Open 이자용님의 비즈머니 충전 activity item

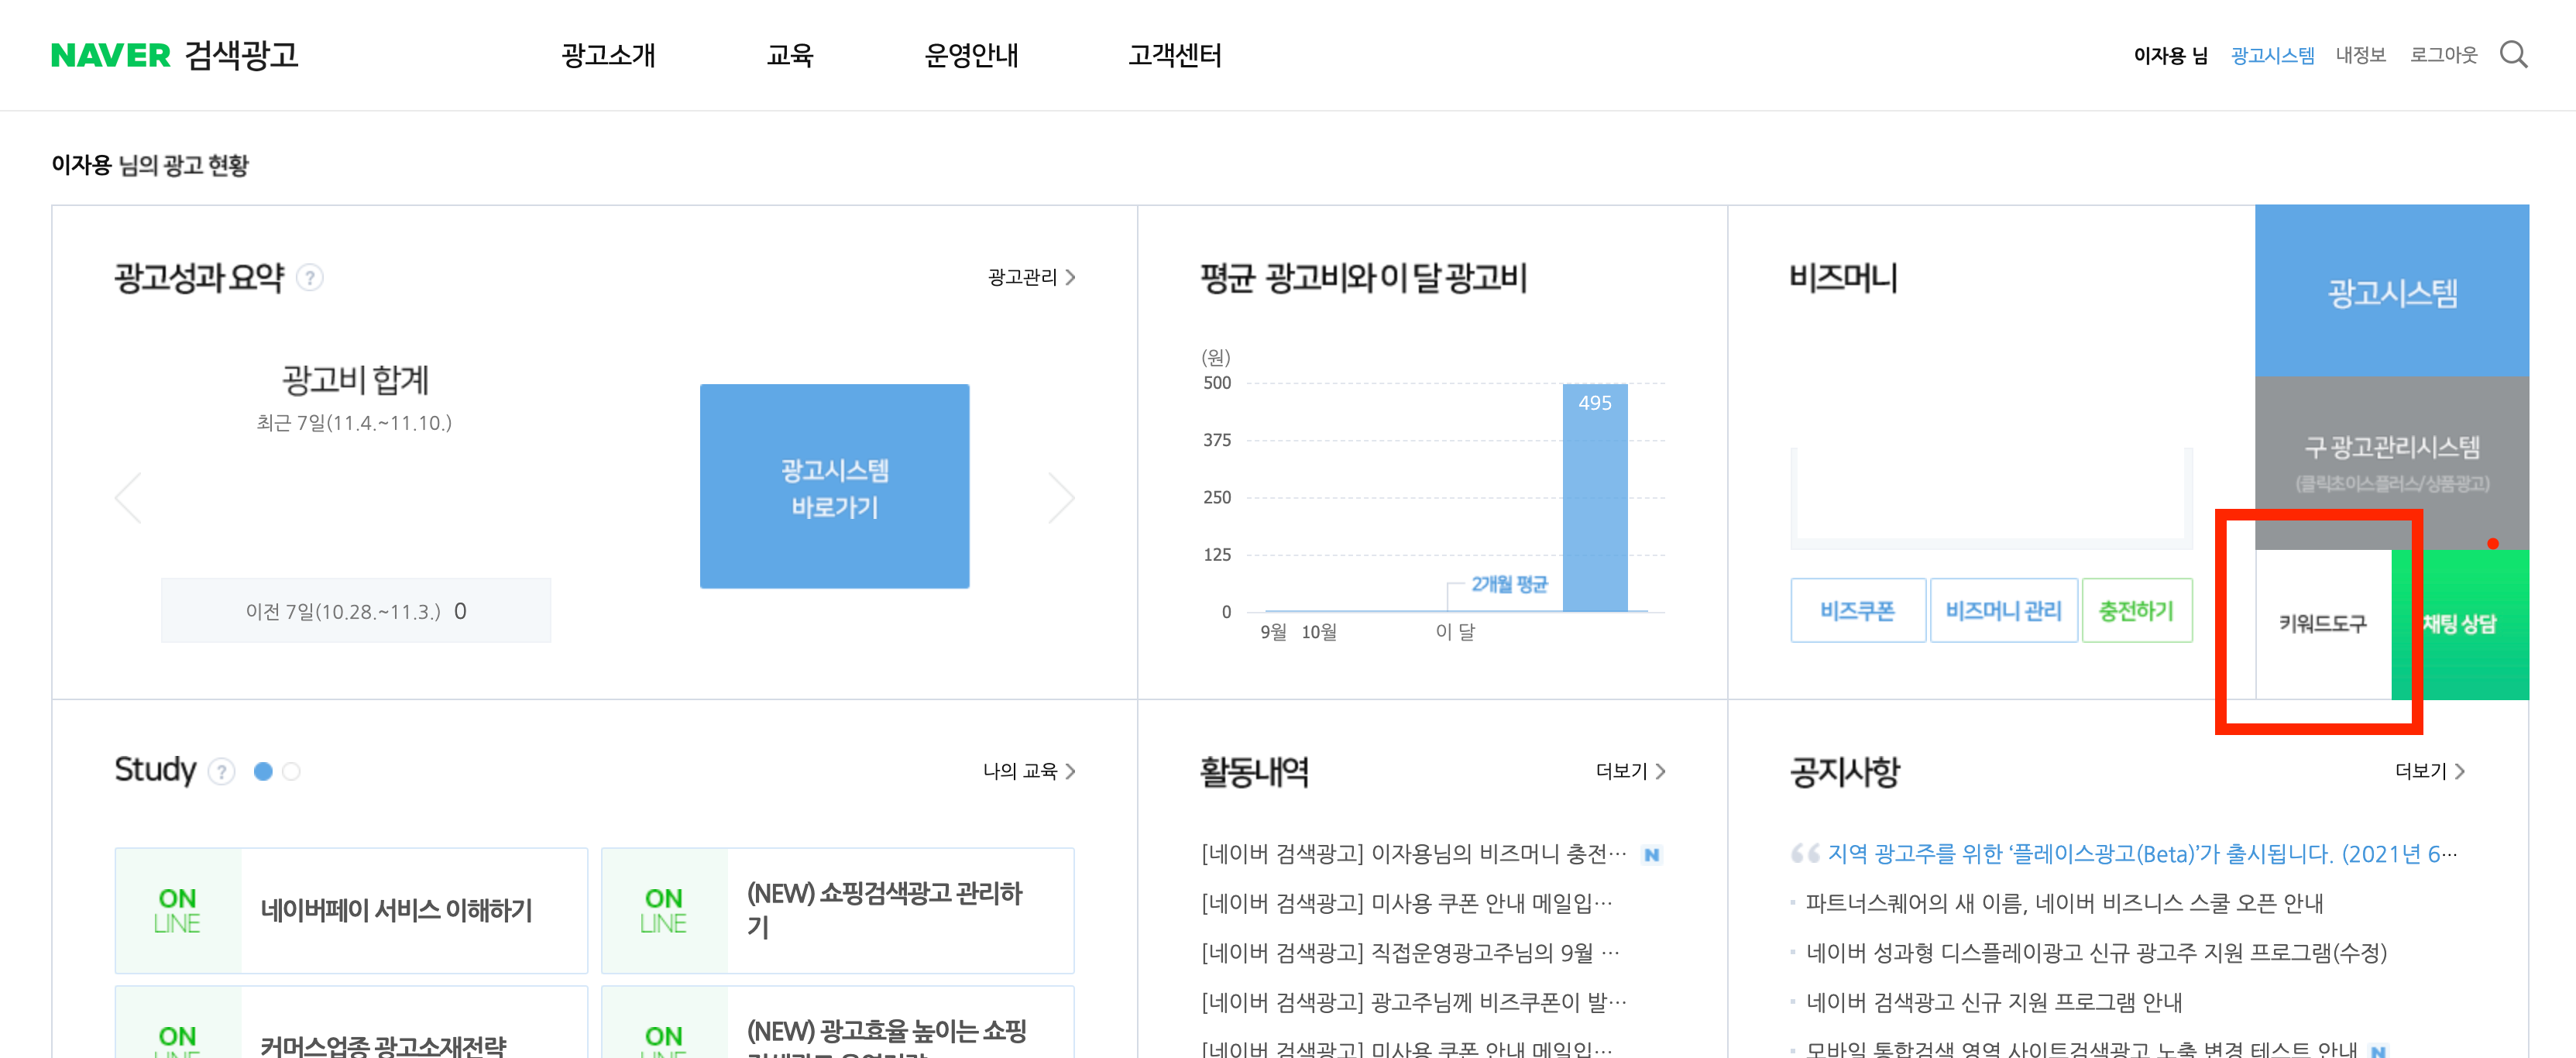point(1414,854)
